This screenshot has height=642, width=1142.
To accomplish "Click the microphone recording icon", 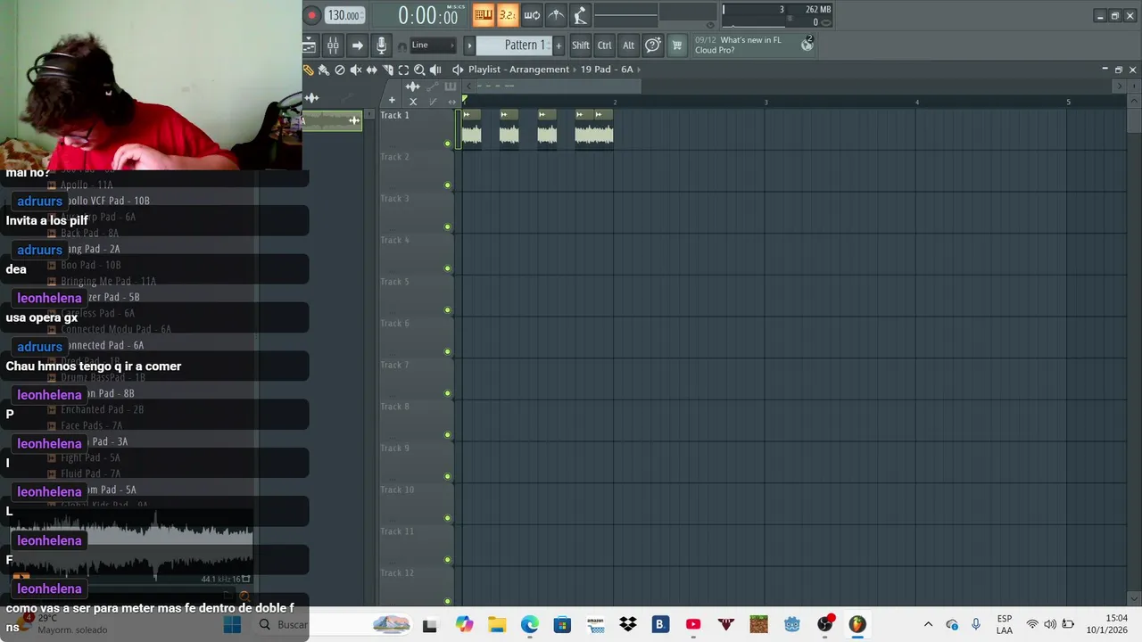I will pyautogui.click(x=382, y=45).
